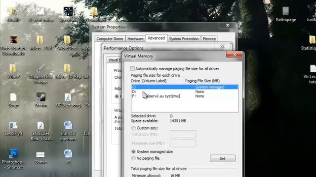Close the Performance Options dialog
This screenshot has width=316, height=177.
coord(222,46)
